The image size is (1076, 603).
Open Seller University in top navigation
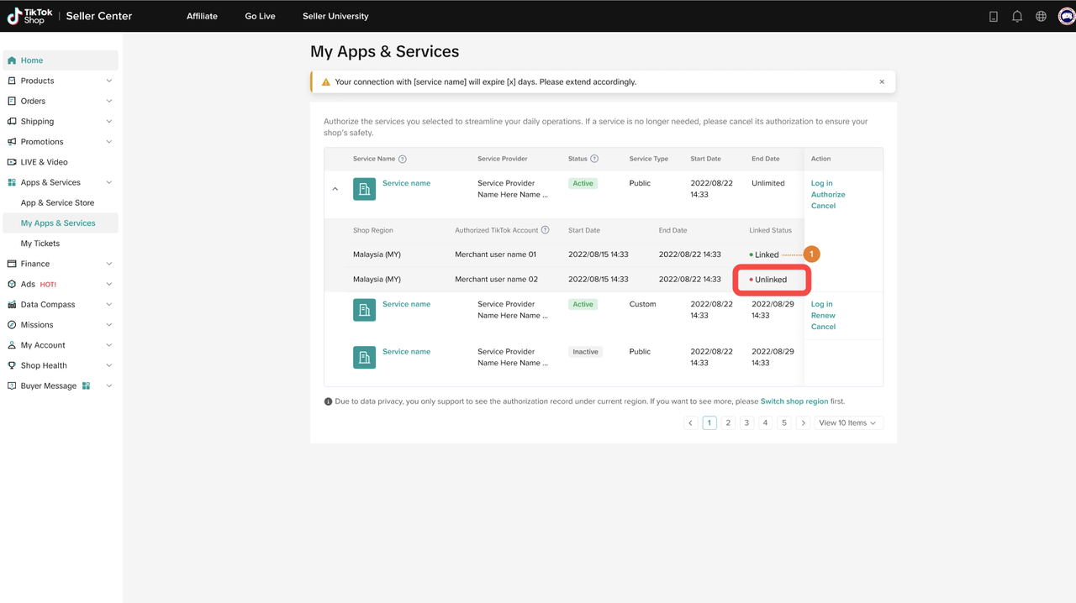tap(335, 16)
